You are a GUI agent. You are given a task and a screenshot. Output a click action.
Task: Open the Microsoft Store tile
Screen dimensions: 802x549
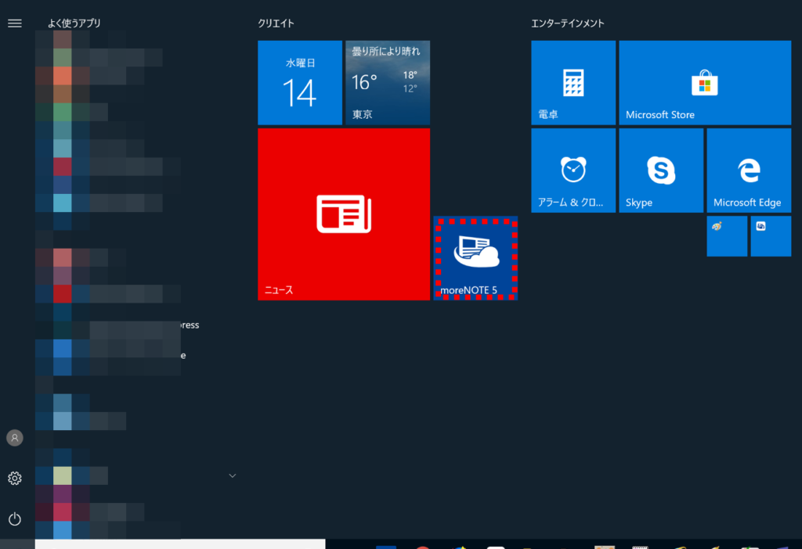click(x=705, y=83)
